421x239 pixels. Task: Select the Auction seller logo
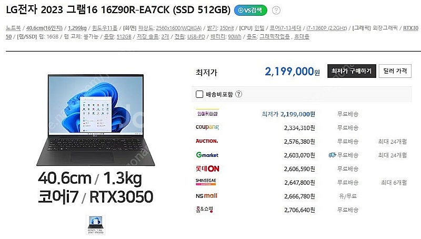(207, 141)
